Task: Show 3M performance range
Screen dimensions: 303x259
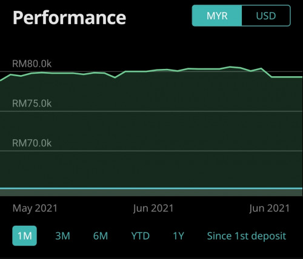Action: (x=62, y=236)
